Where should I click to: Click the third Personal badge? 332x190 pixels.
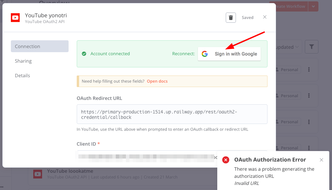(288, 122)
